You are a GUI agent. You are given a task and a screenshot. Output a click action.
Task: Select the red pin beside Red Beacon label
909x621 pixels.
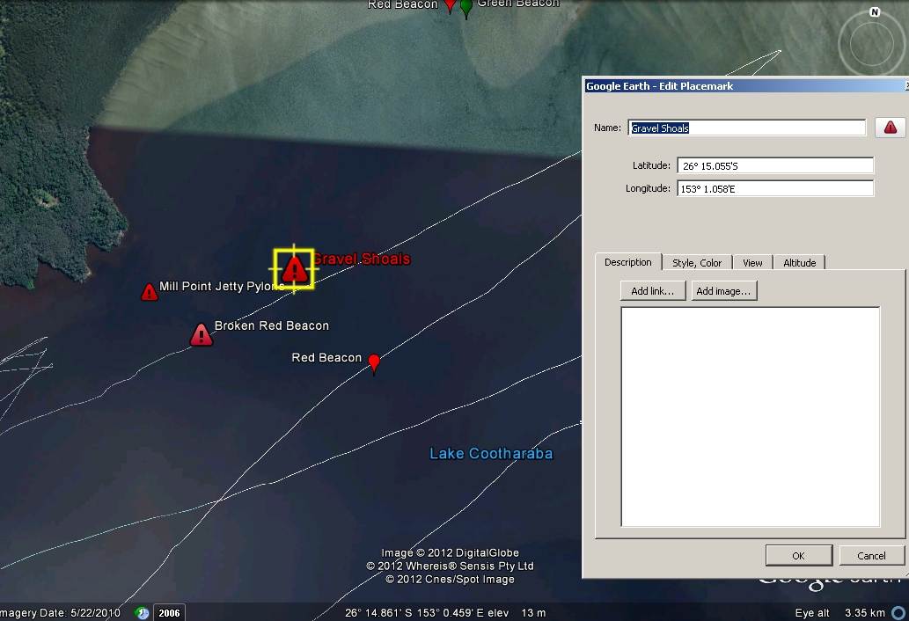click(374, 362)
